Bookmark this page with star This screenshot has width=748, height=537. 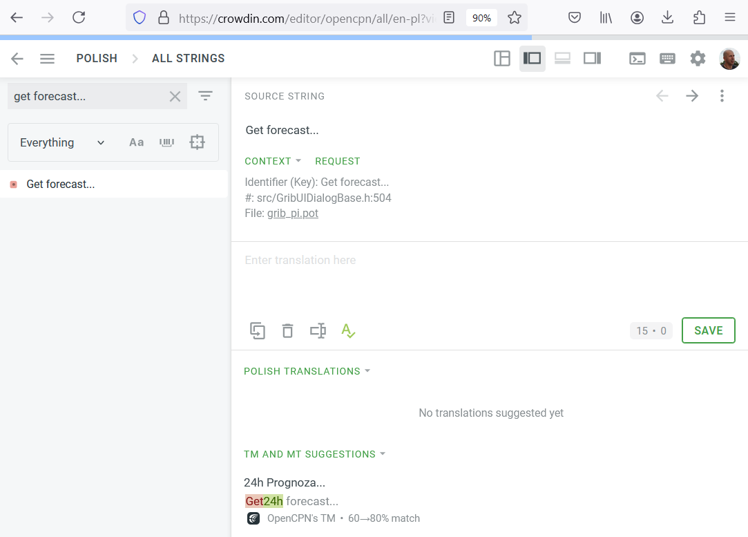click(515, 18)
